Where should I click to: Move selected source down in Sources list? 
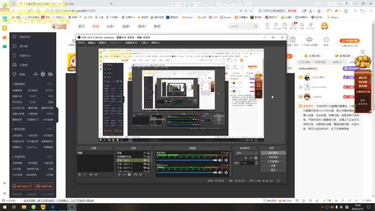tap(141, 174)
